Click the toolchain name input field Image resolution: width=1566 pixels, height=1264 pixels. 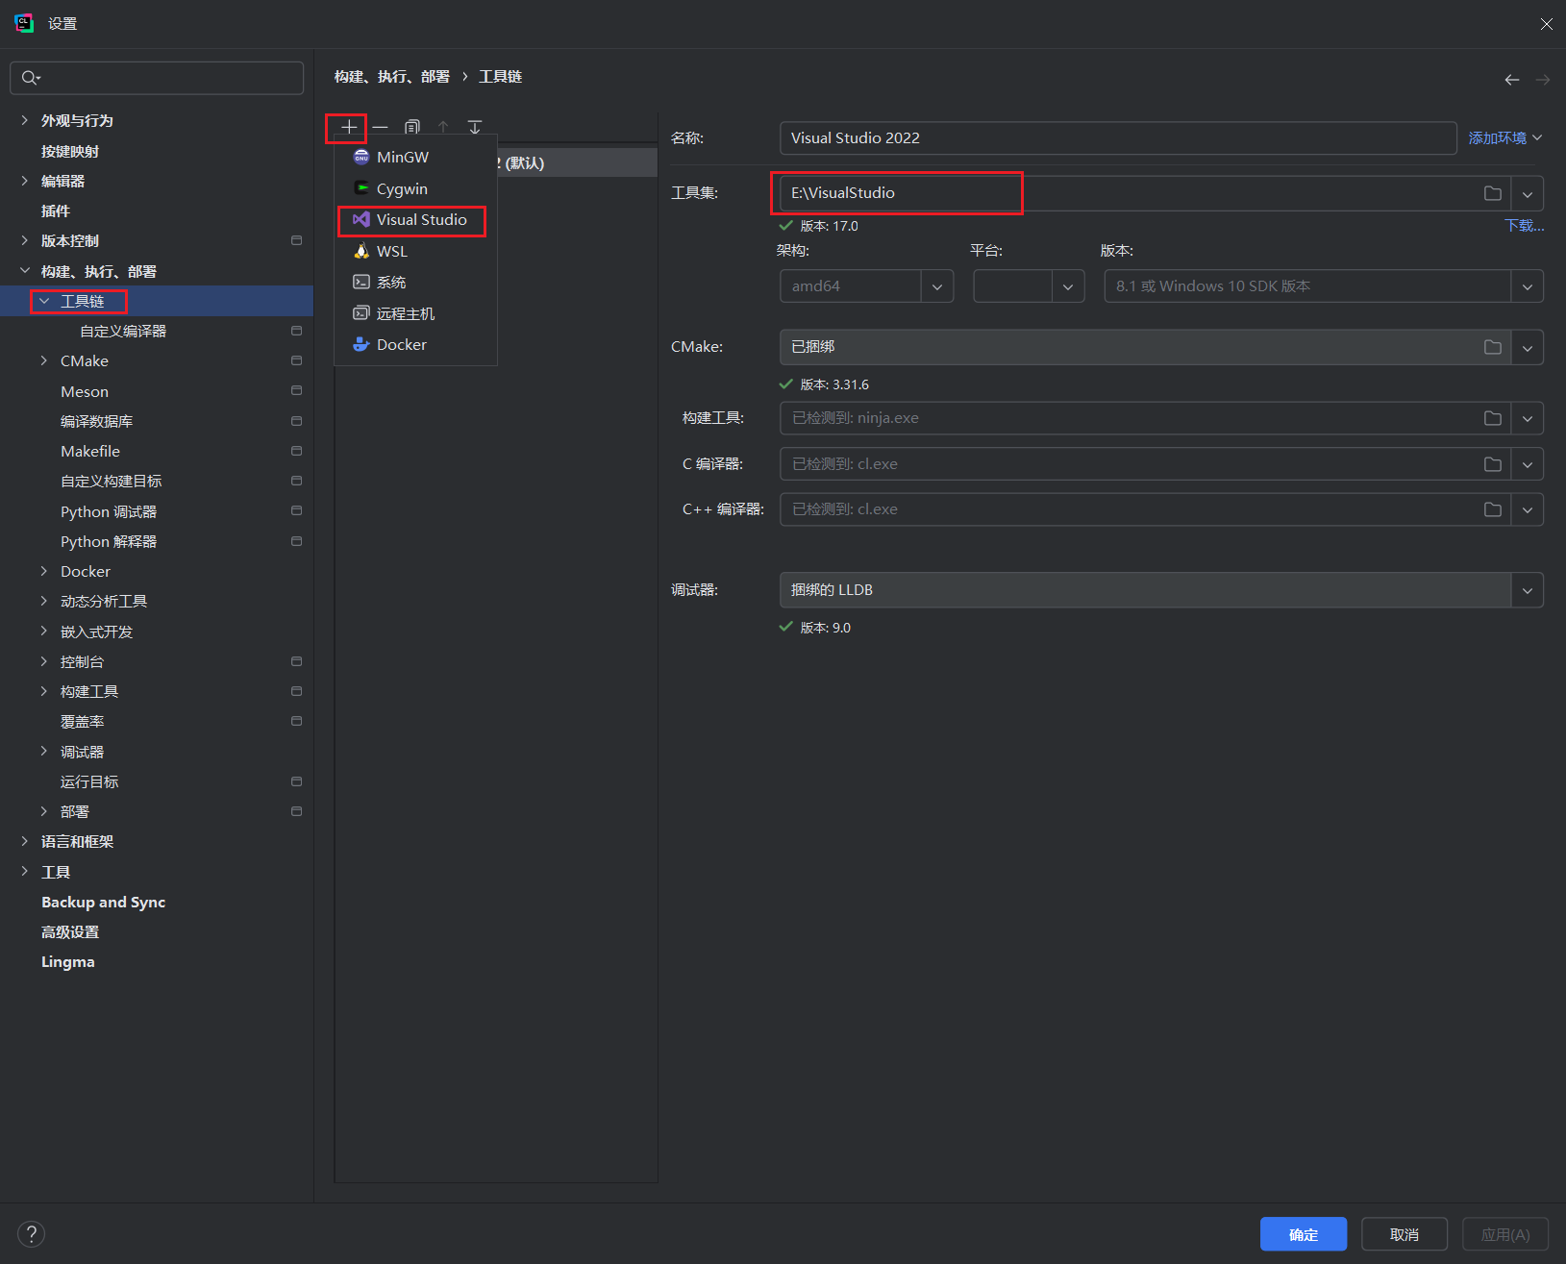(x=1117, y=138)
